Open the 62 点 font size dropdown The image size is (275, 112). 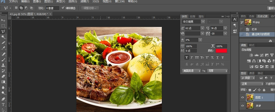click(x=202, y=28)
